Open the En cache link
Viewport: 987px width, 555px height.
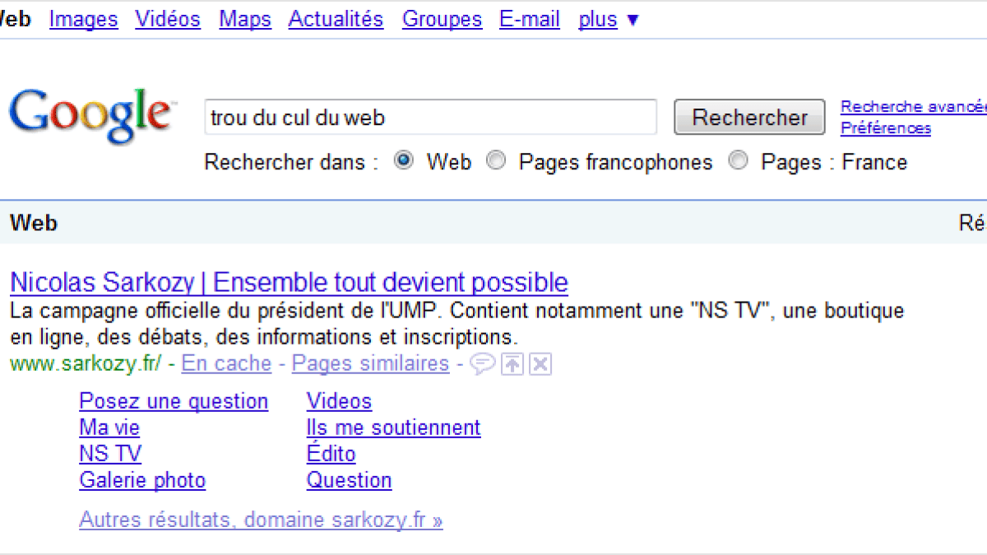click(x=226, y=363)
